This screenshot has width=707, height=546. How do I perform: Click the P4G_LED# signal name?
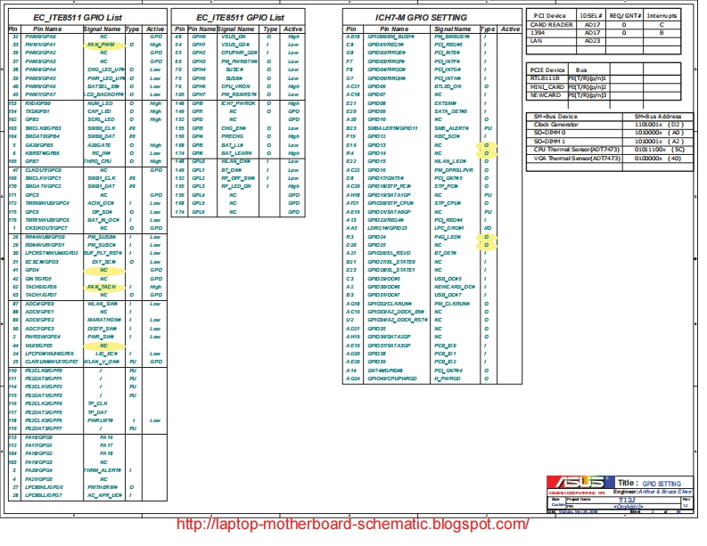coord(447,237)
